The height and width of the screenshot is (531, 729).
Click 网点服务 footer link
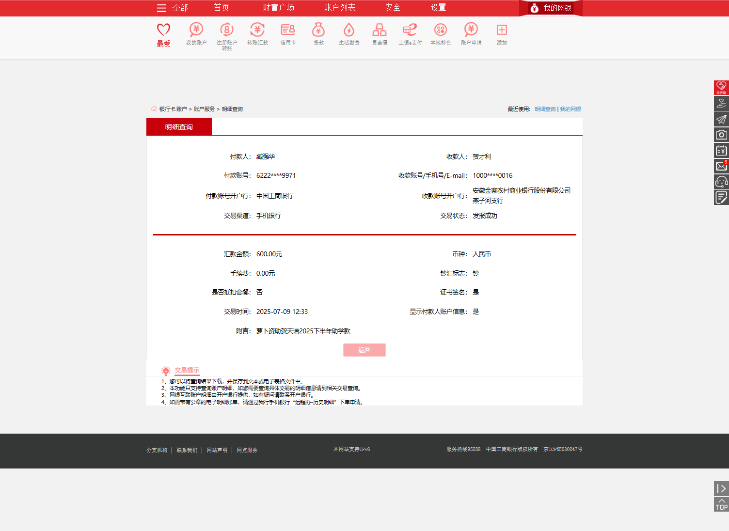[247, 450]
